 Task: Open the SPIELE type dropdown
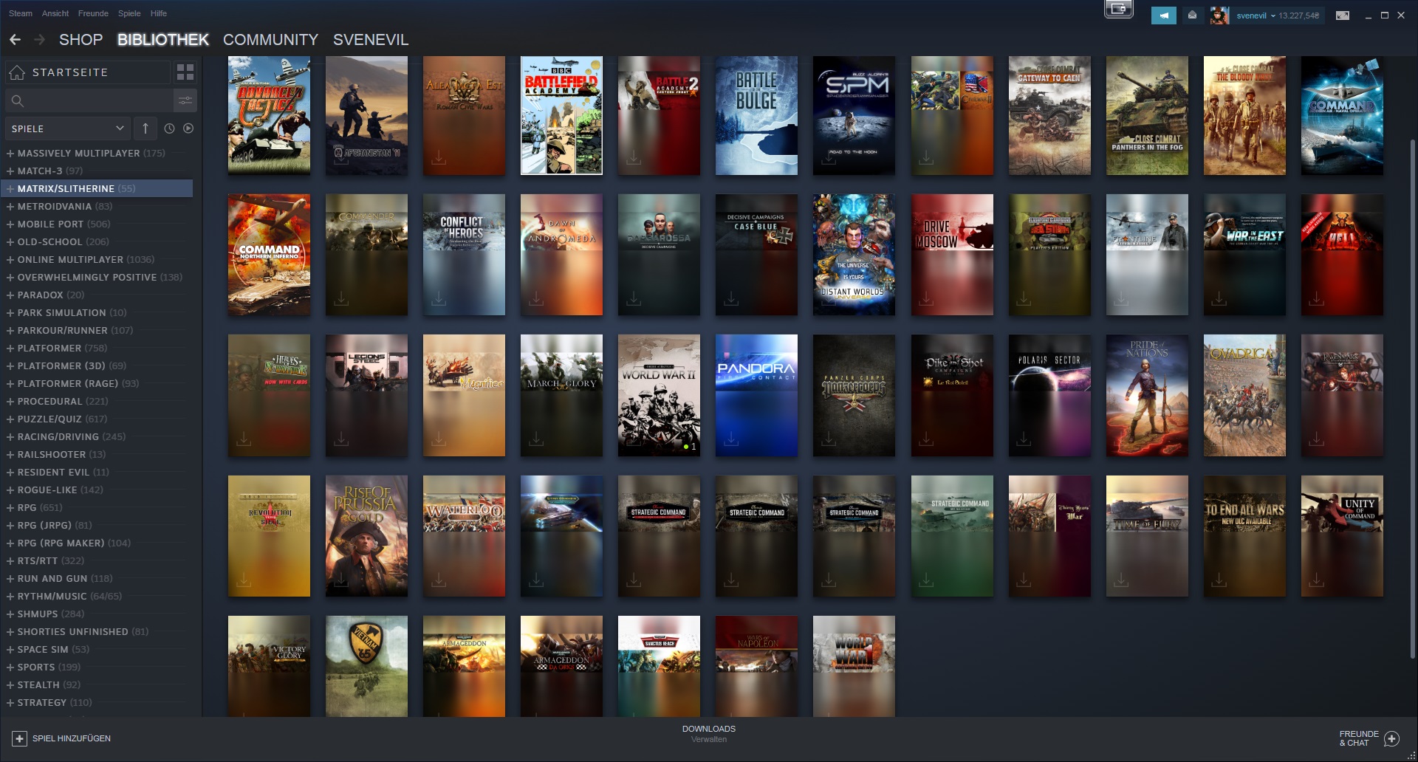coord(68,128)
